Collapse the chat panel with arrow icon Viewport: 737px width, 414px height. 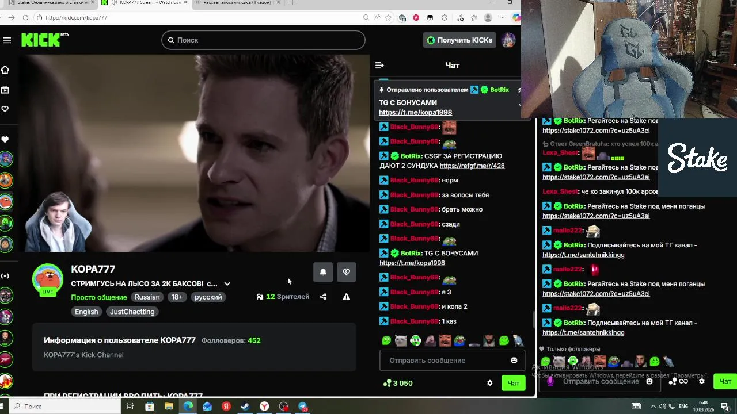(x=379, y=66)
